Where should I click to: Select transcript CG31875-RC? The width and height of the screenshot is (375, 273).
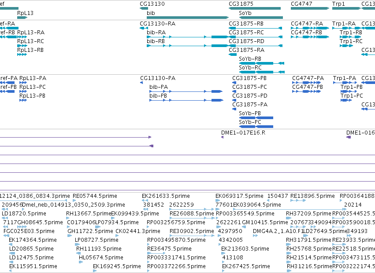(246, 33)
